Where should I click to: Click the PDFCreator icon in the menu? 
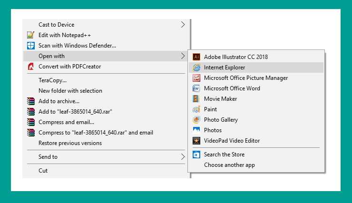pos(31,67)
